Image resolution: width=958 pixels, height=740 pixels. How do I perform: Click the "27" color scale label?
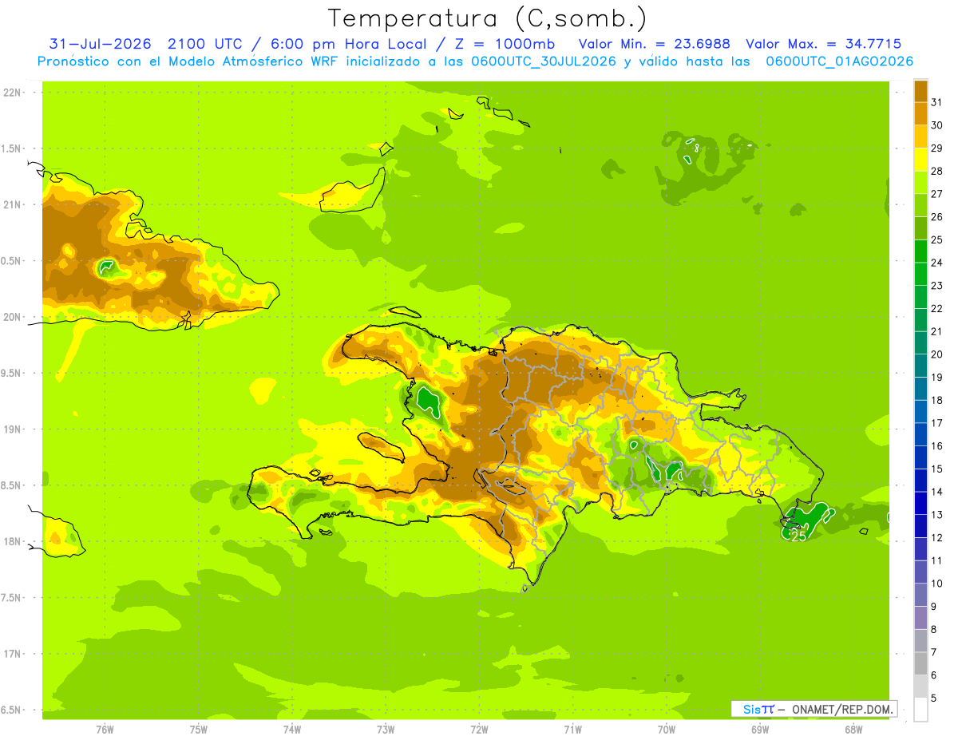point(936,194)
